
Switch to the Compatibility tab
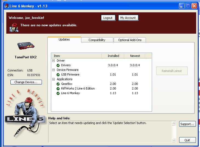(97, 40)
